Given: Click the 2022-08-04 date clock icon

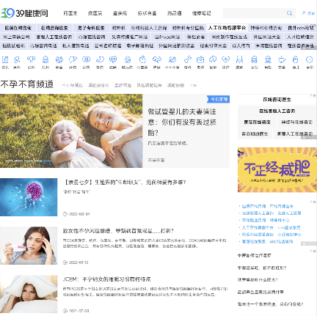Looking at the screenshot, I should pyautogui.click(x=65, y=214).
